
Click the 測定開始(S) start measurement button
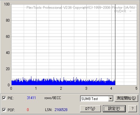[126, 98]
